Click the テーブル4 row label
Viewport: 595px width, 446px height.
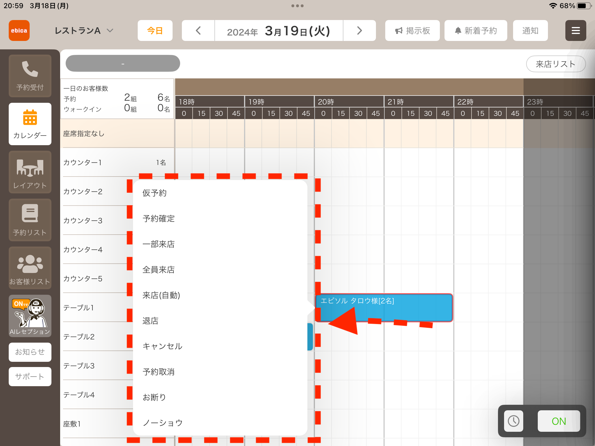pos(79,395)
